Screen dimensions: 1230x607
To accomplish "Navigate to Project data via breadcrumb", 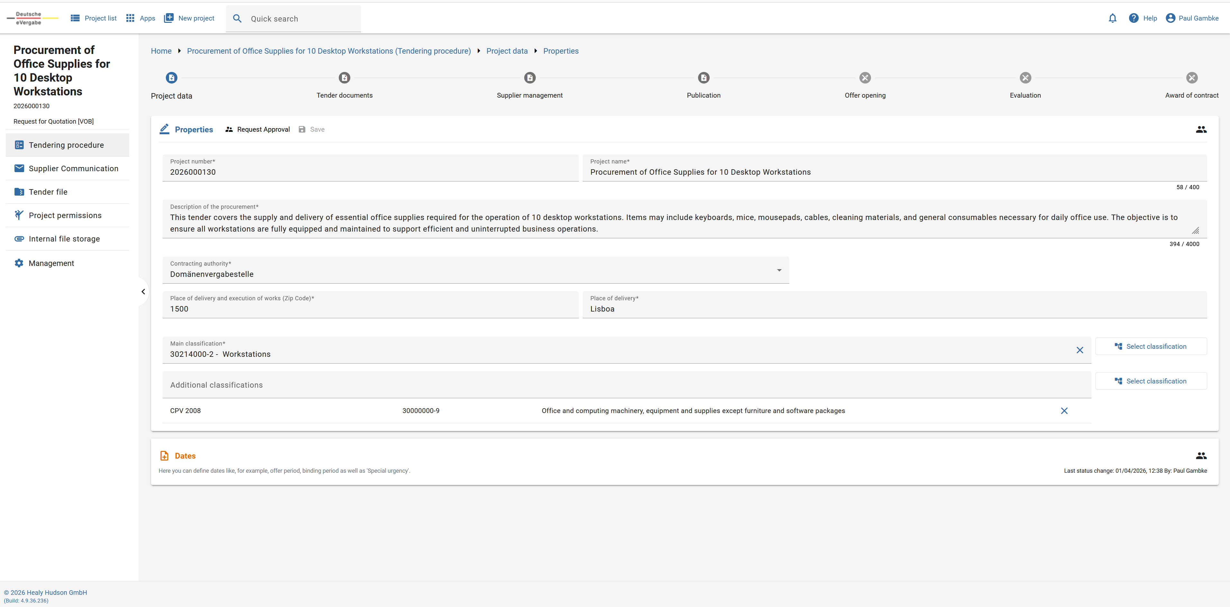I will (507, 51).
